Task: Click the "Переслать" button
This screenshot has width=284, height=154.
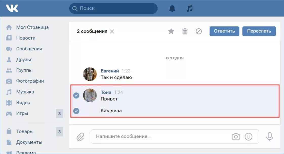Action: (x=259, y=31)
